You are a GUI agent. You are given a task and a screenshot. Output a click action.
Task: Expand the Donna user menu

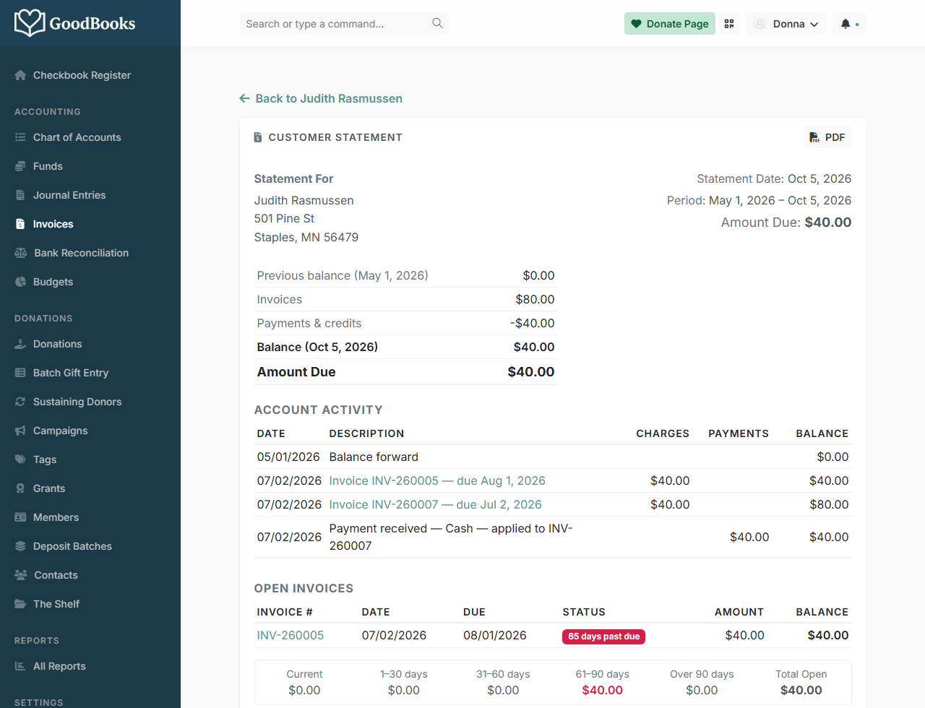coord(786,24)
